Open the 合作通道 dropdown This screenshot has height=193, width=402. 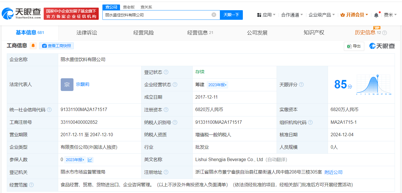[x=292, y=15]
